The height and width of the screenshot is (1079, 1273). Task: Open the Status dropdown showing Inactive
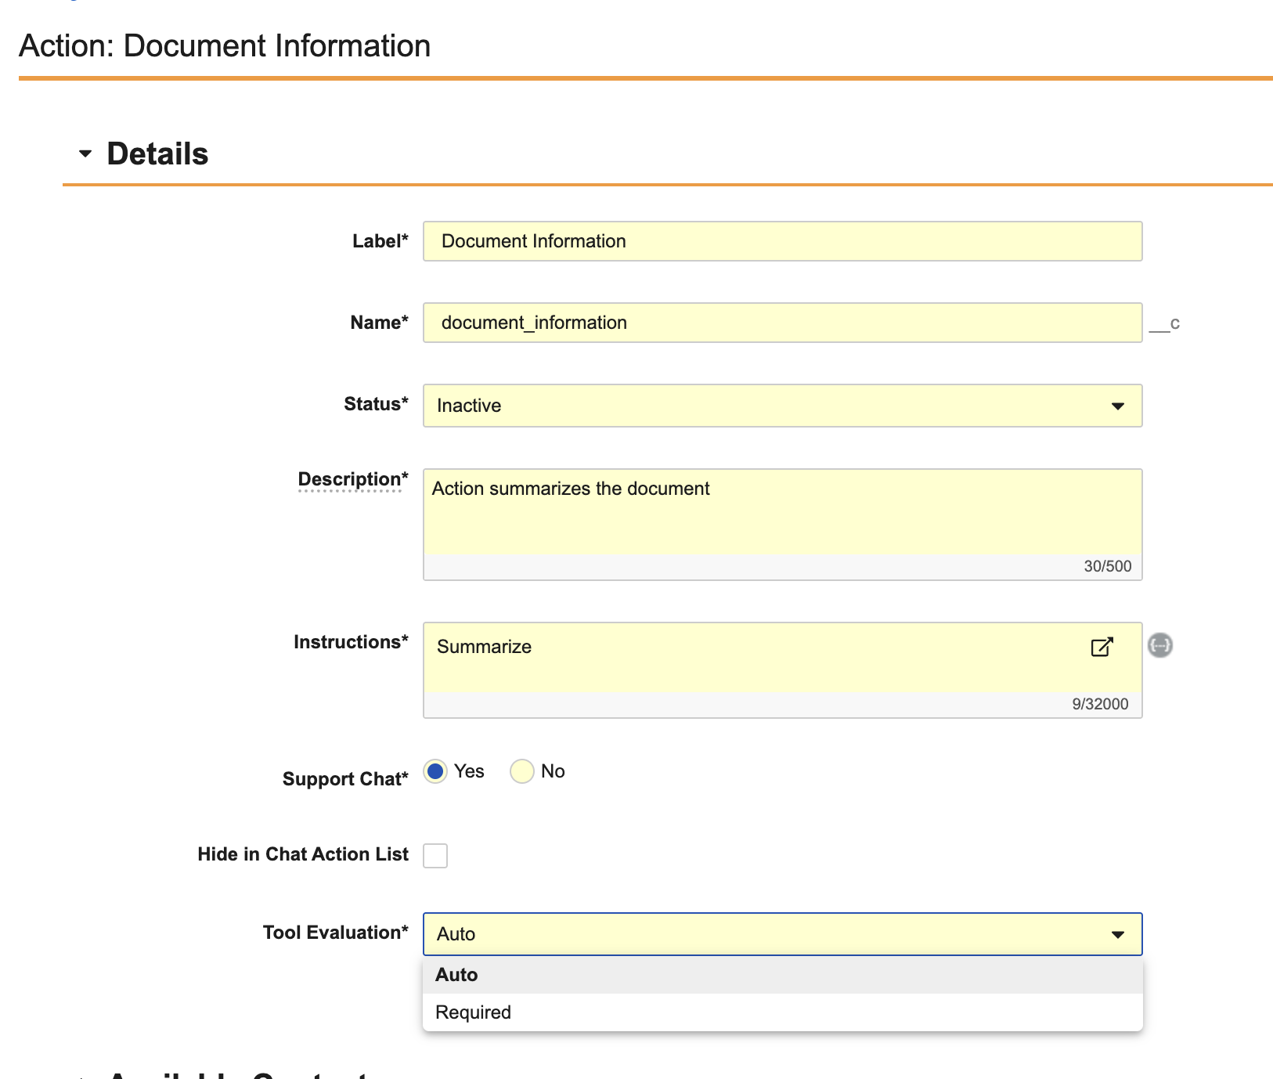[x=781, y=406]
